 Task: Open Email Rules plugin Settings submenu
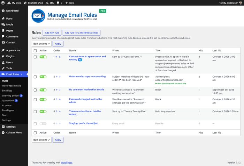6,120
